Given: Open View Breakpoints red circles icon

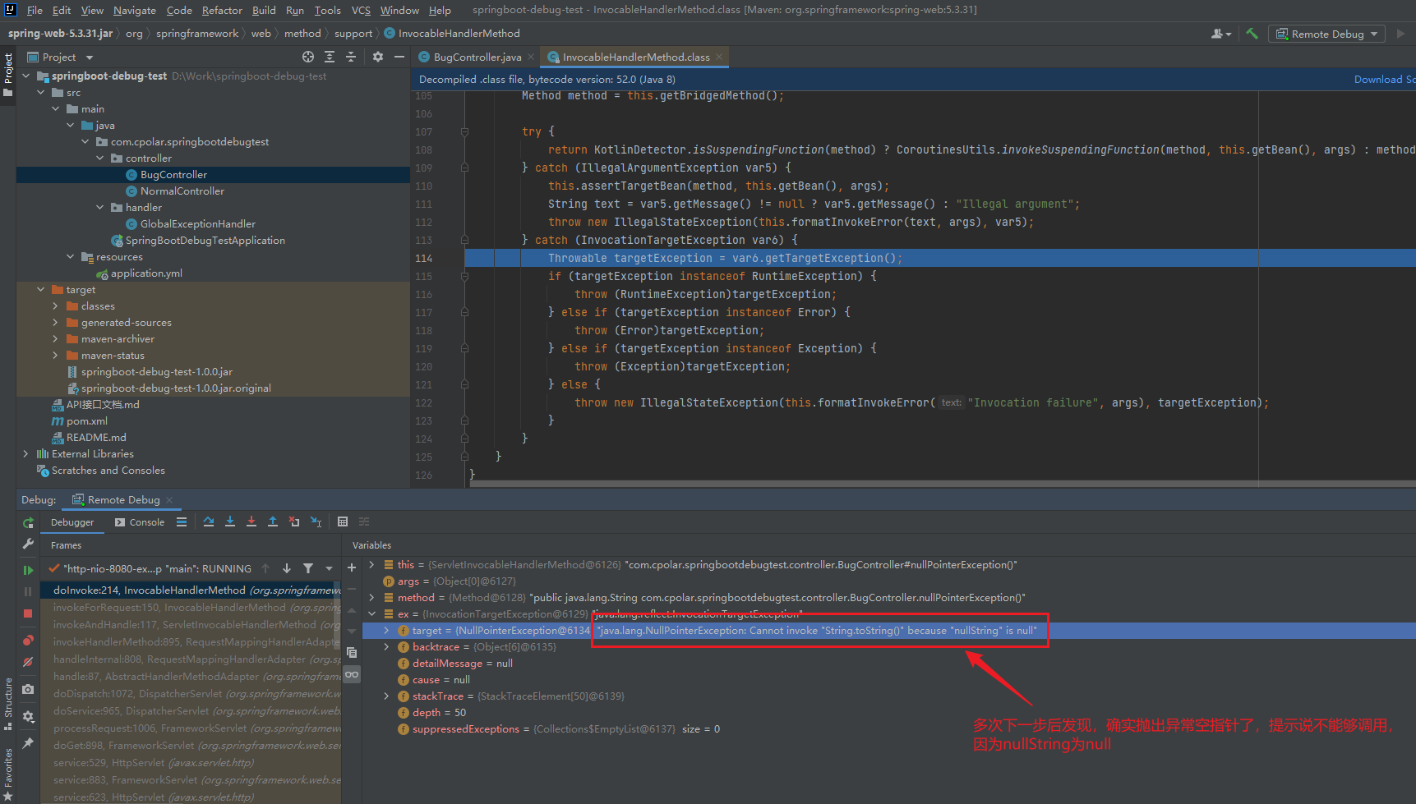Looking at the screenshot, I should (x=28, y=641).
